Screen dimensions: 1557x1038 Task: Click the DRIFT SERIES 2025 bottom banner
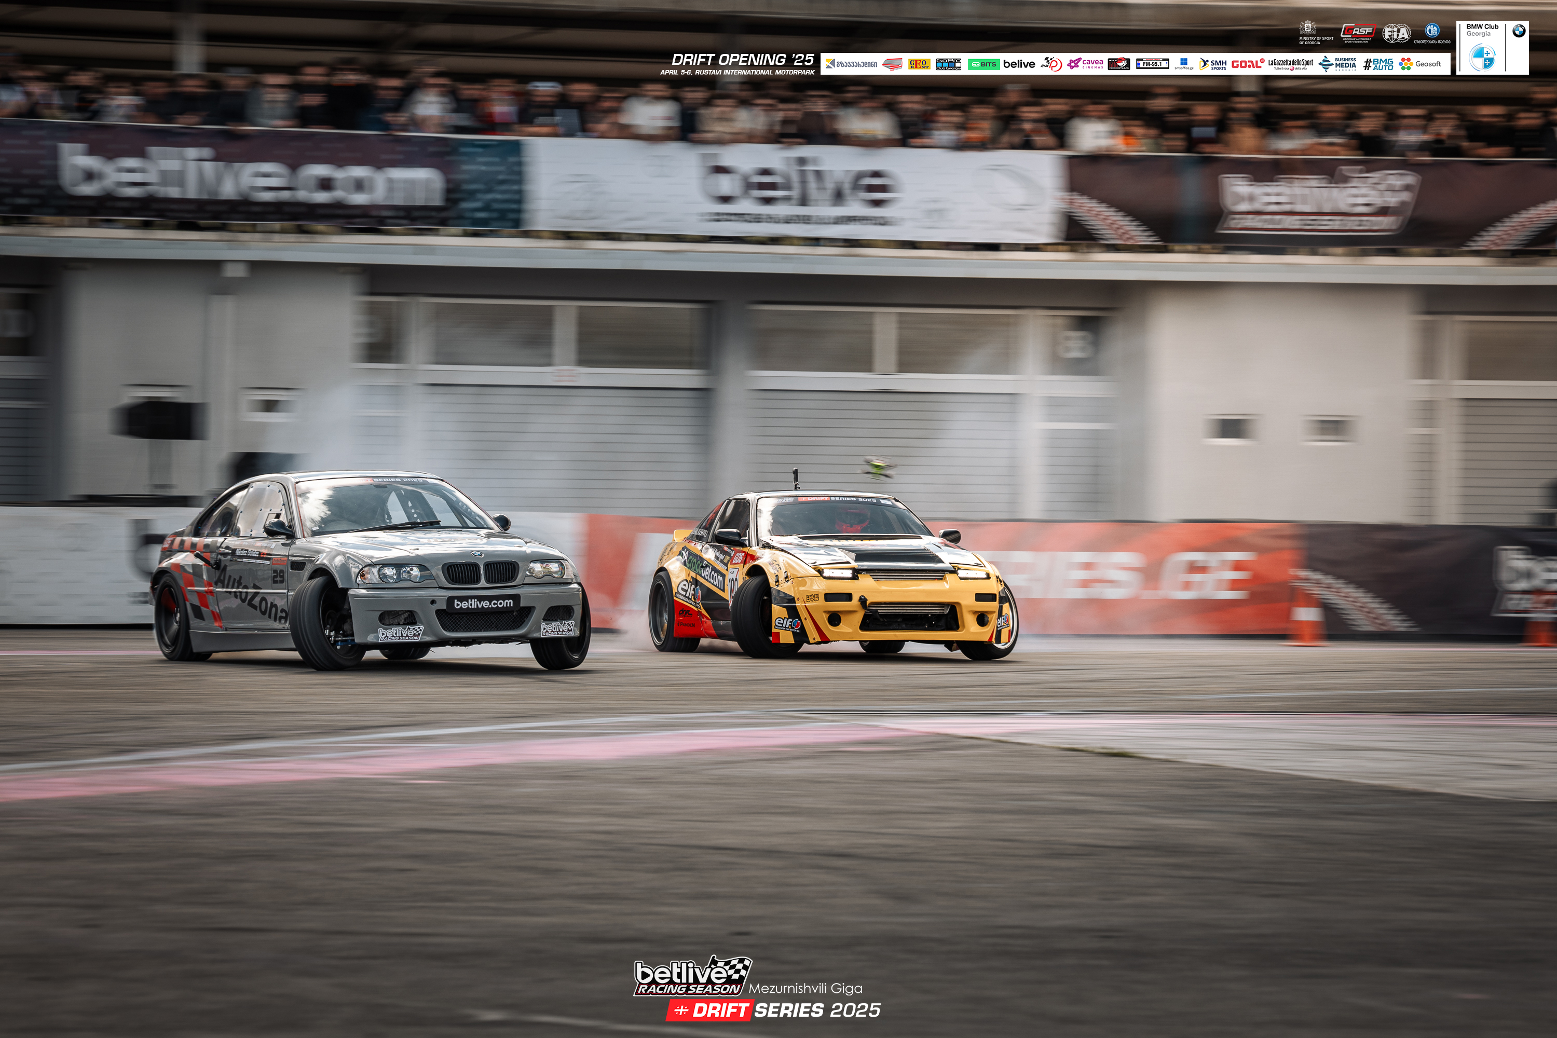point(774,1010)
